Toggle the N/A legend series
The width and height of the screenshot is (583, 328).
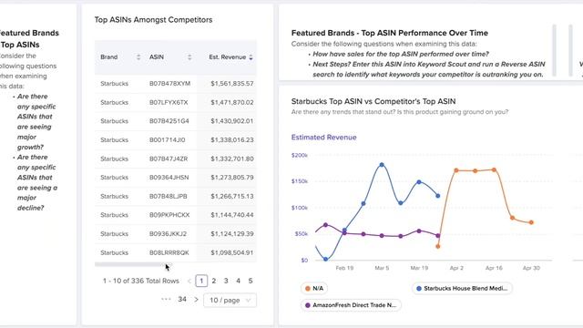coord(314,288)
